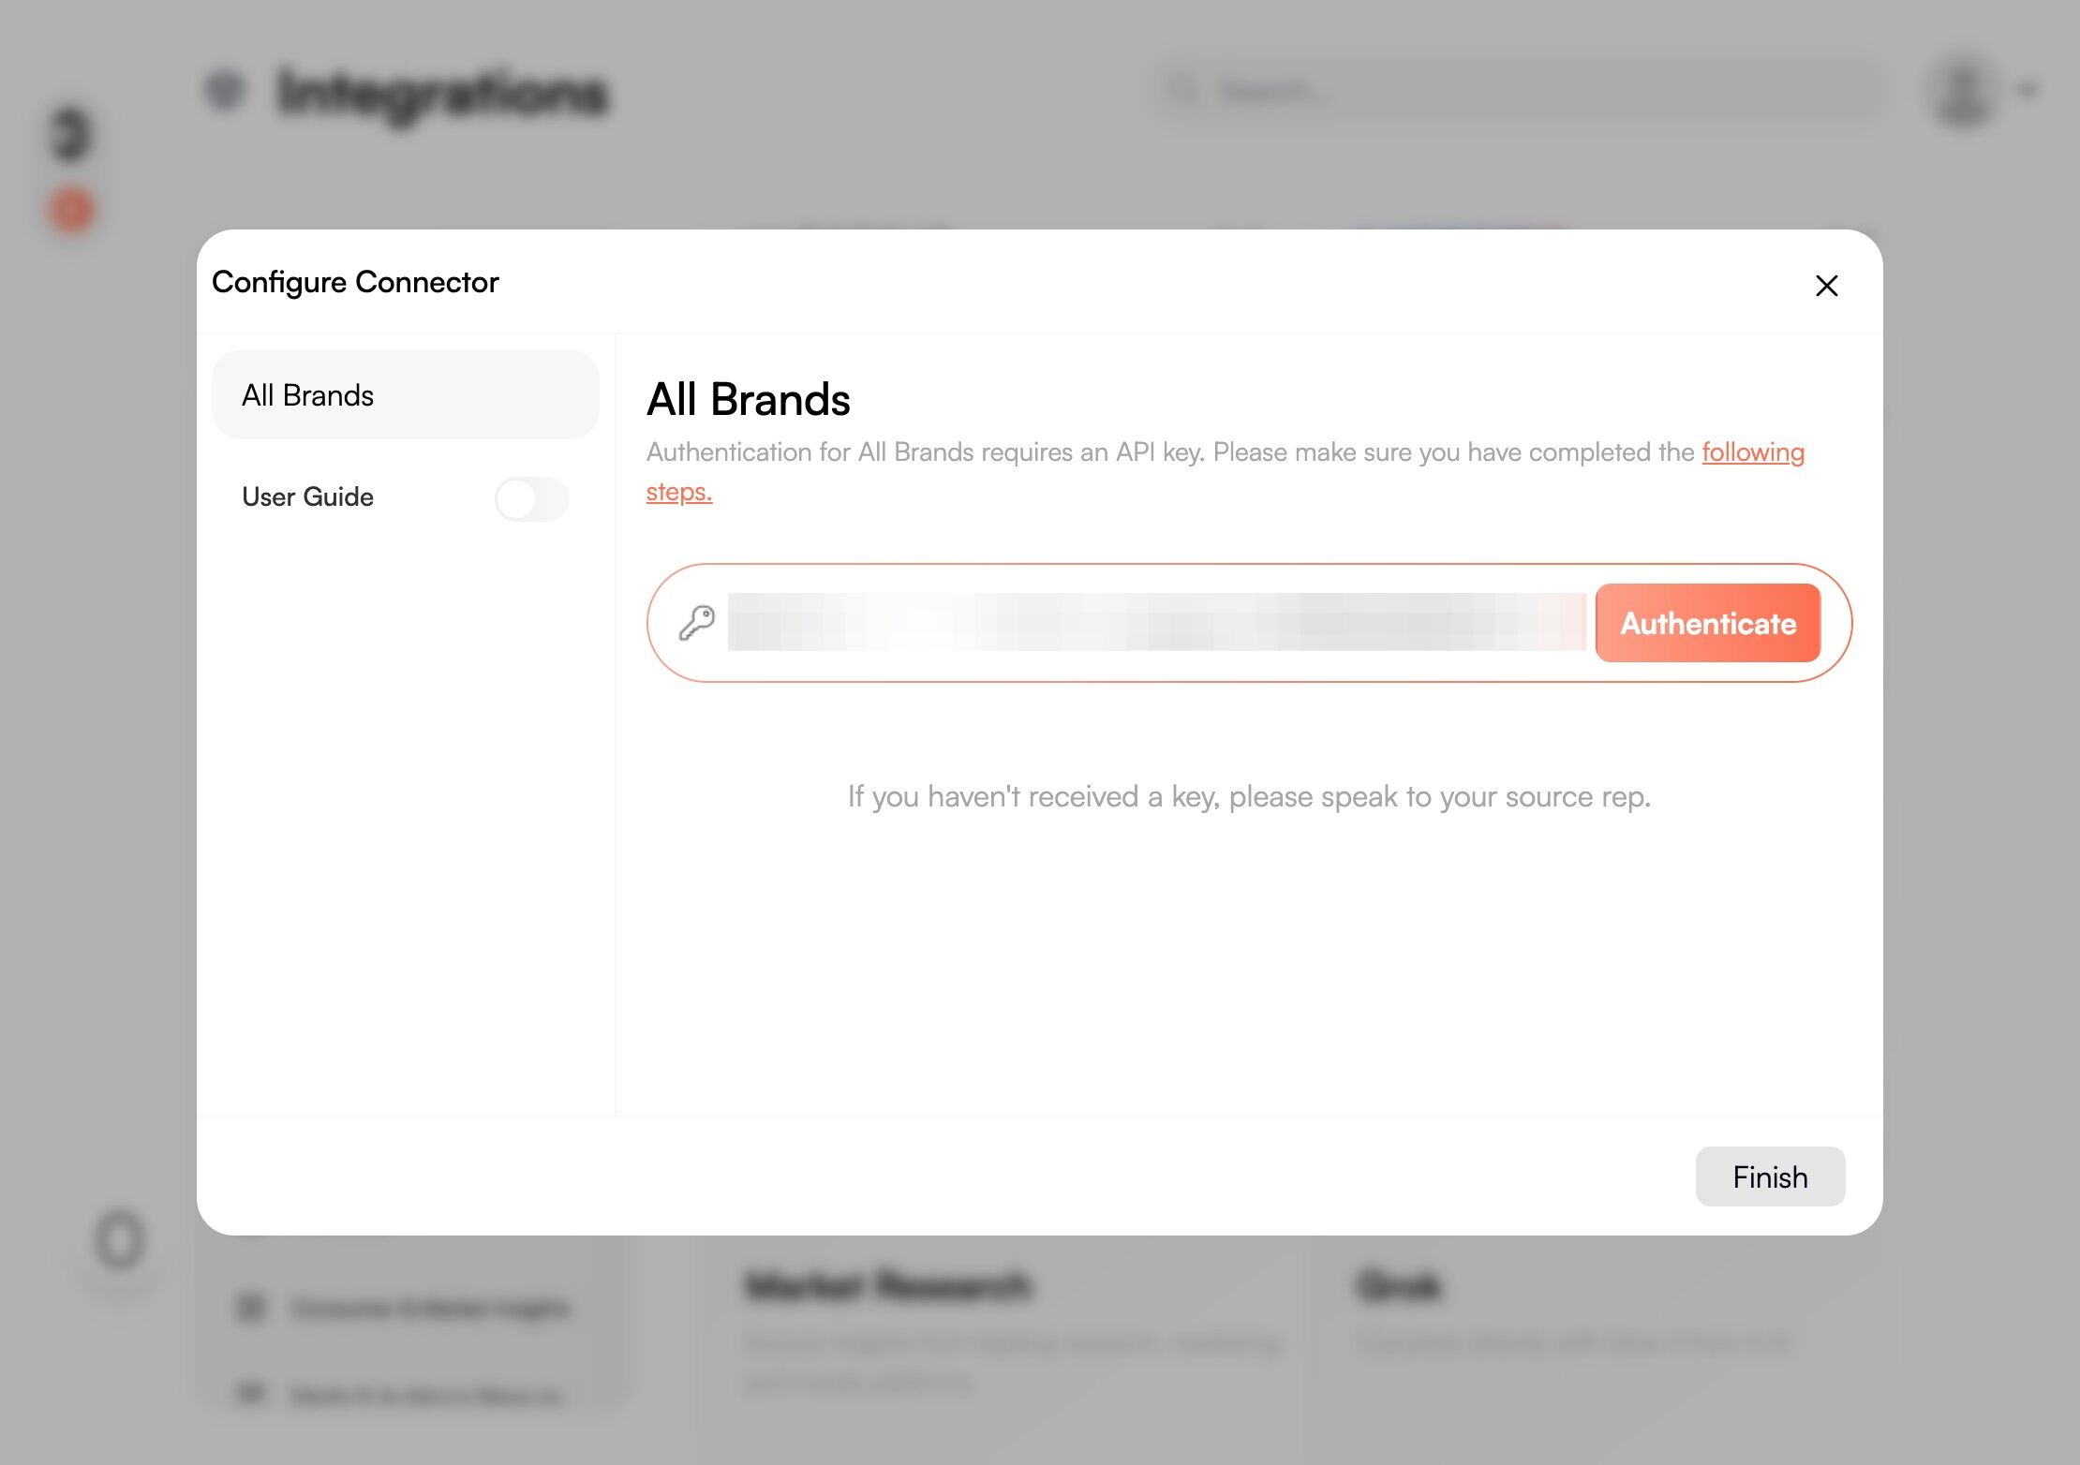Viewport: 2080px width, 1465px height.
Task: Click the Finish button
Action: point(1770,1176)
